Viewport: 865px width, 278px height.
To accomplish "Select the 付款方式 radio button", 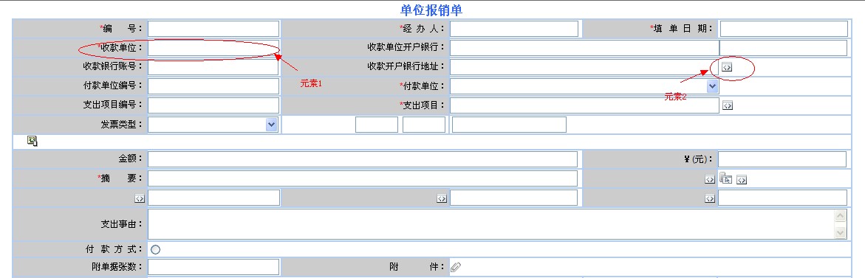I will point(156,249).
